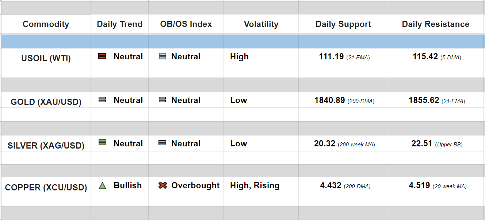Select the Commodity column header
Screen dimensions: 485x221
pyautogui.click(x=46, y=24)
